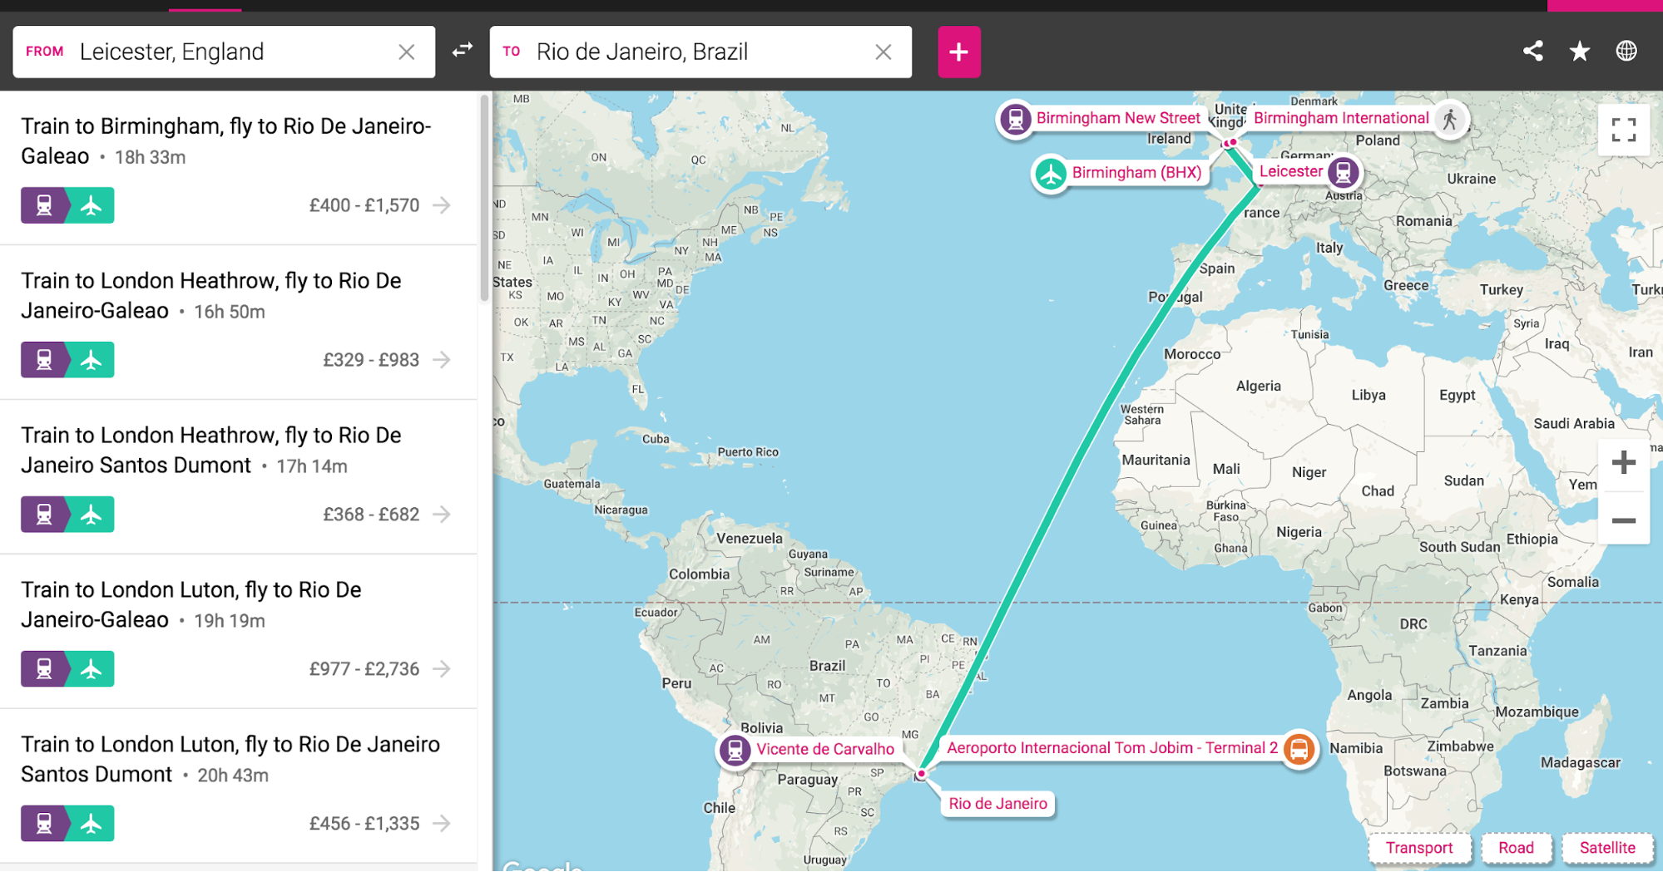
Task: Switch map to Road view
Action: click(1516, 847)
